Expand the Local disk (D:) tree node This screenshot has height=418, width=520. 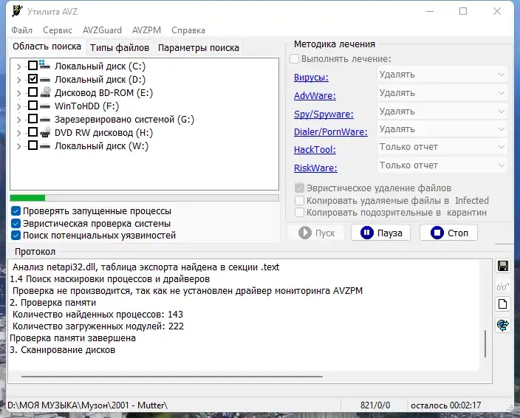(x=19, y=80)
